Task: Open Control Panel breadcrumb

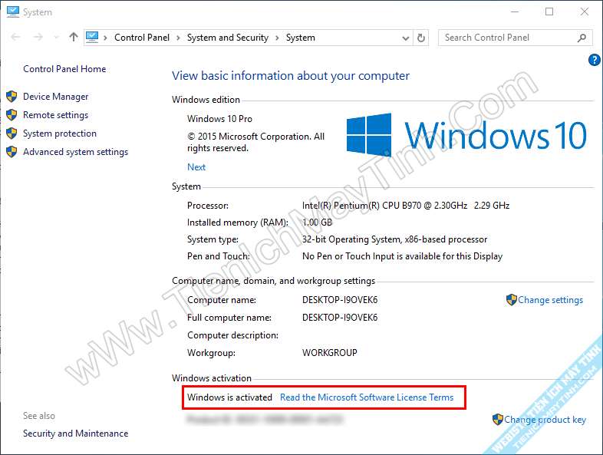Action: [142, 38]
